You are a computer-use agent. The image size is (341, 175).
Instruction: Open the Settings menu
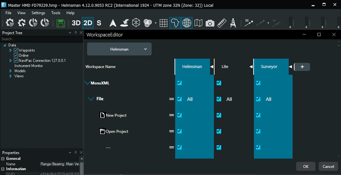(38, 13)
